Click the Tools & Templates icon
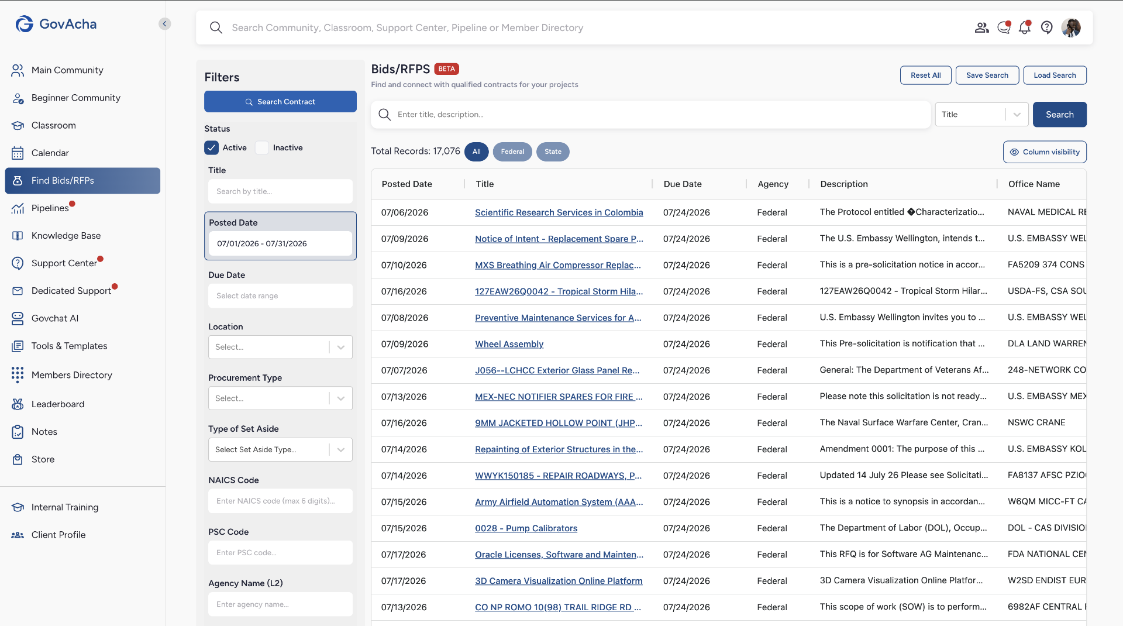This screenshot has height=626, width=1123. 18,346
